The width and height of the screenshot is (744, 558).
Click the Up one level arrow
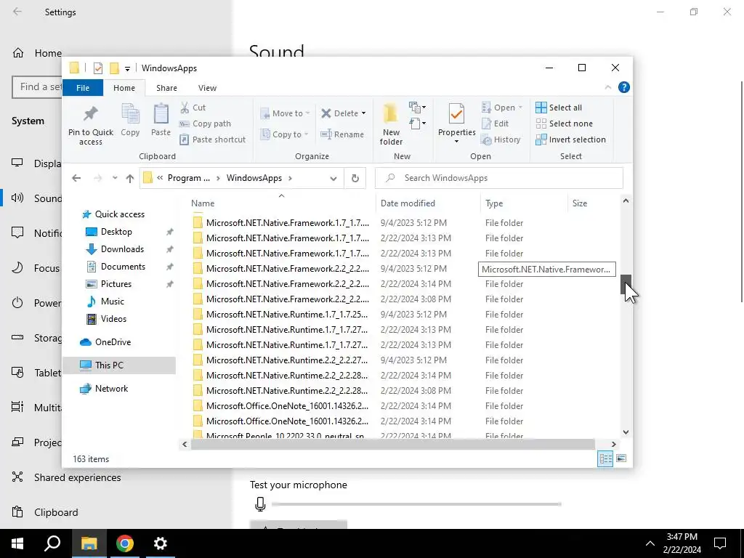[x=130, y=179]
